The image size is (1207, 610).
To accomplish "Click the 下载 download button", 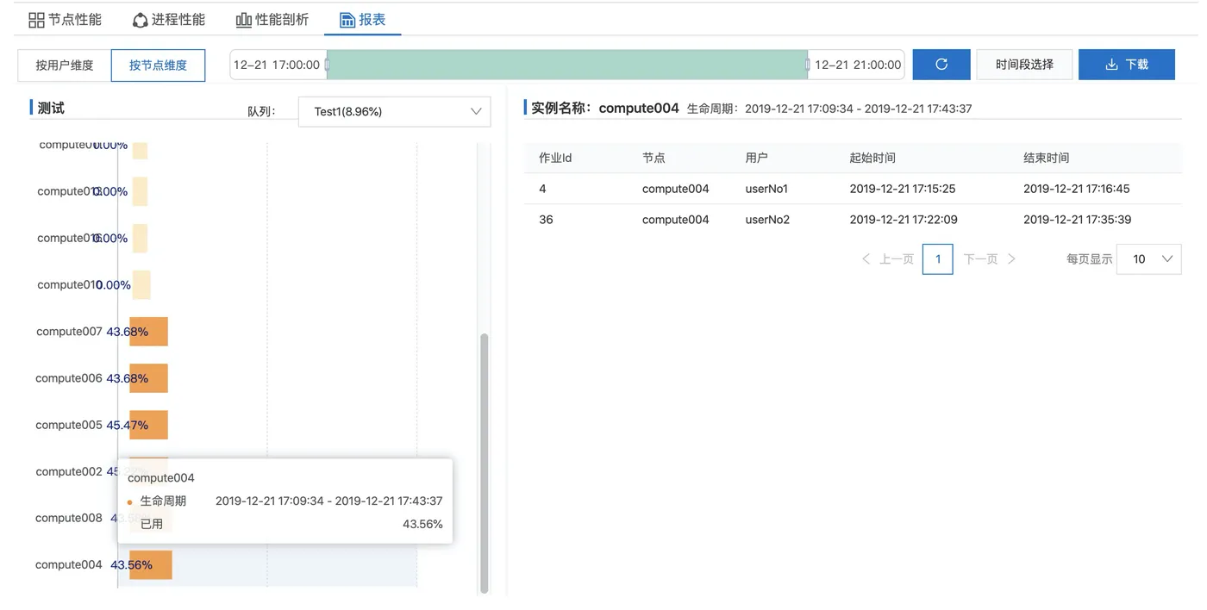I will click(1126, 64).
